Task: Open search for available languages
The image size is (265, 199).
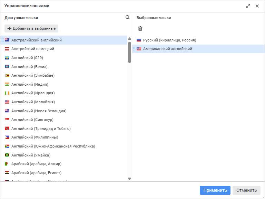Action: point(128,17)
